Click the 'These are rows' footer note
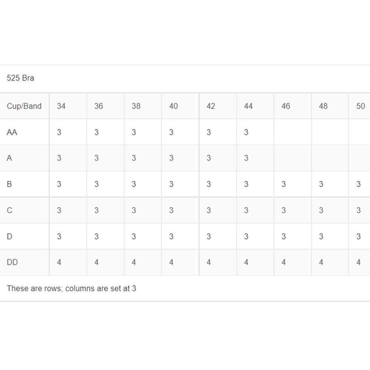370x370 pixels. pos(71,288)
